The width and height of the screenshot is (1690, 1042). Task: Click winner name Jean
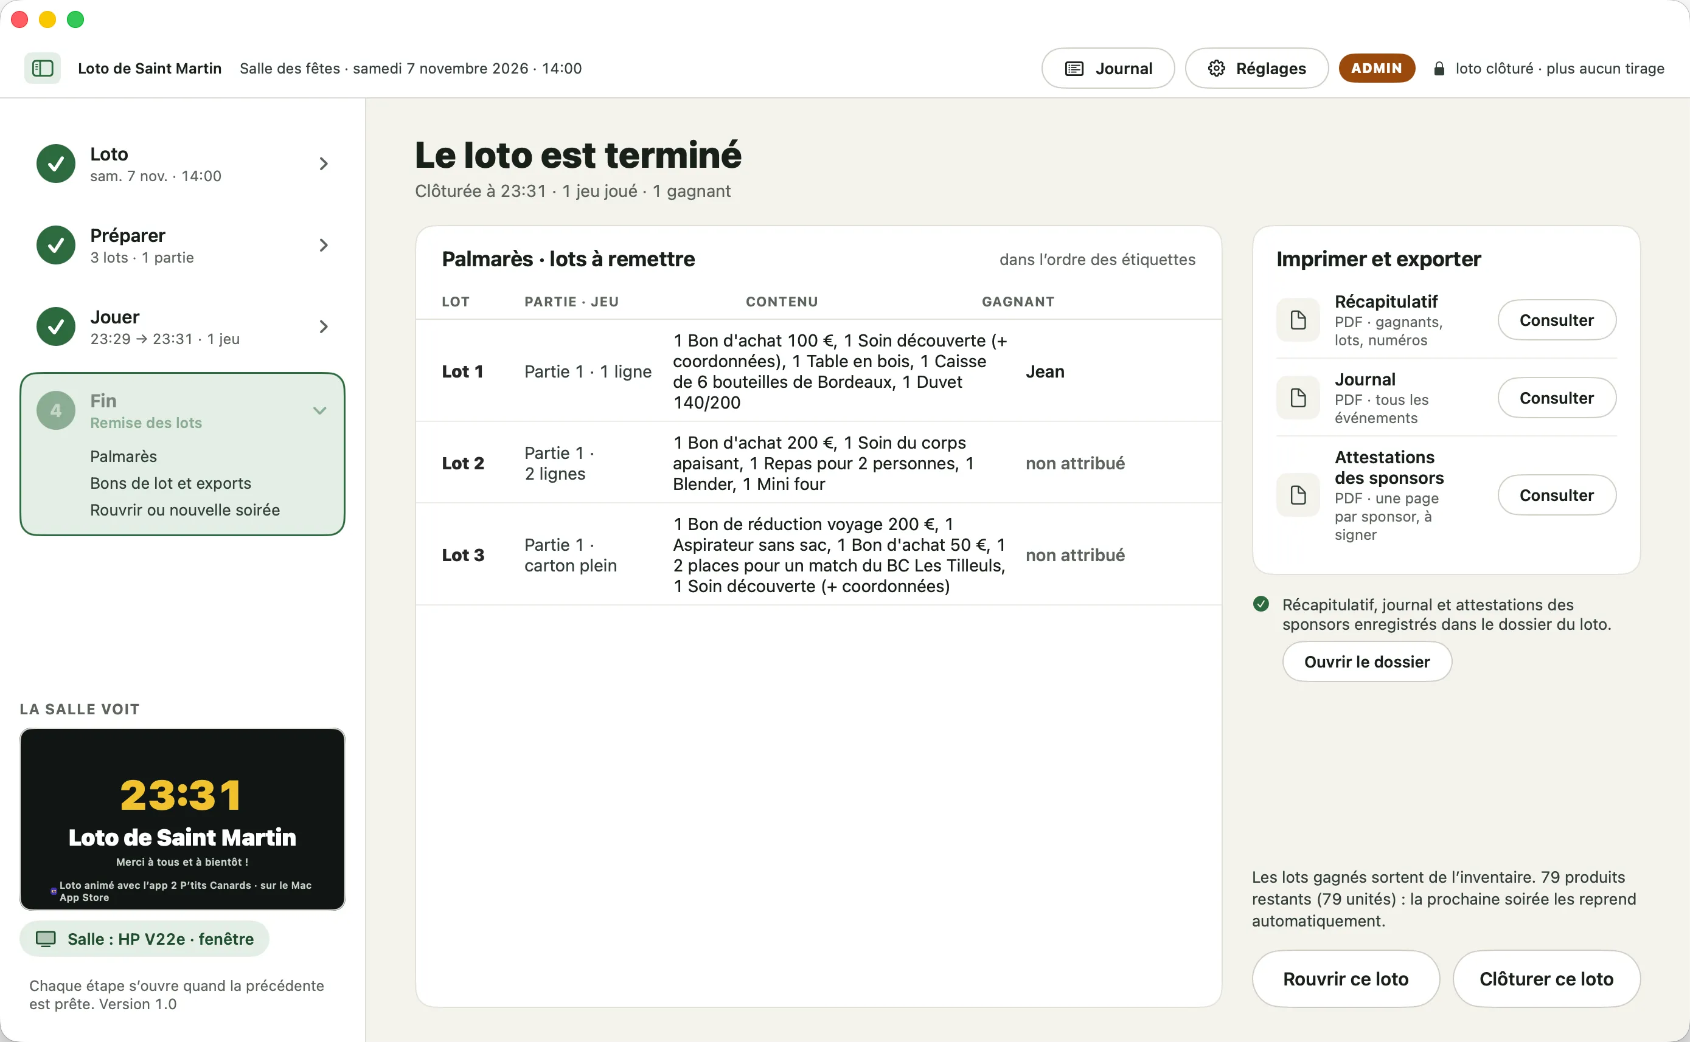click(x=1045, y=371)
